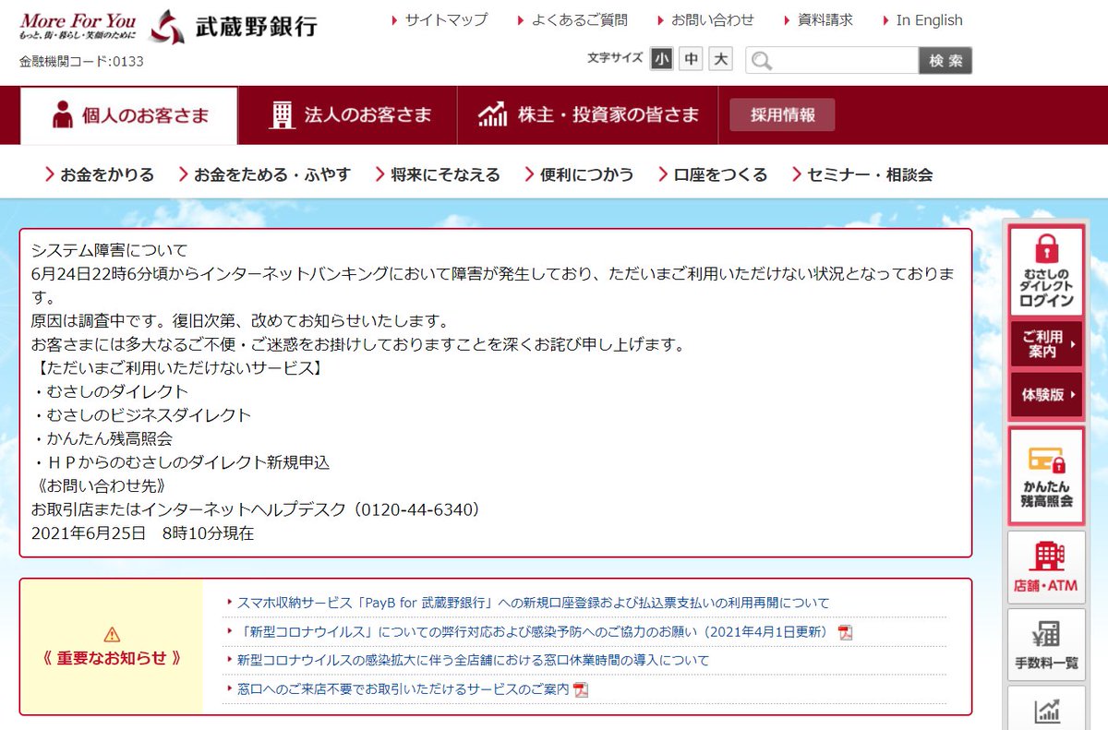
Task: Click 金融機関コード:0133 text
Action: click(81, 62)
